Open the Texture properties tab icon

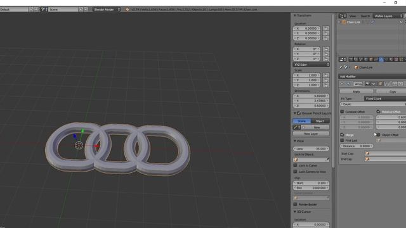pyautogui.click(x=396, y=60)
